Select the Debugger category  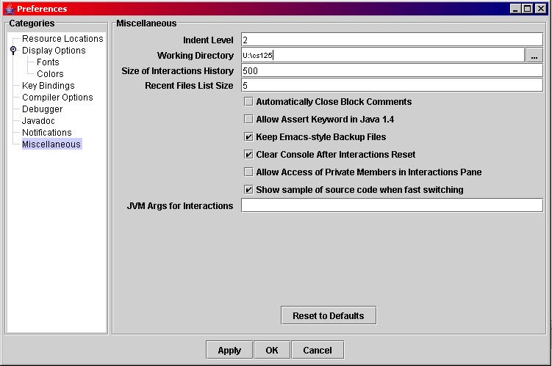click(x=42, y=109)
